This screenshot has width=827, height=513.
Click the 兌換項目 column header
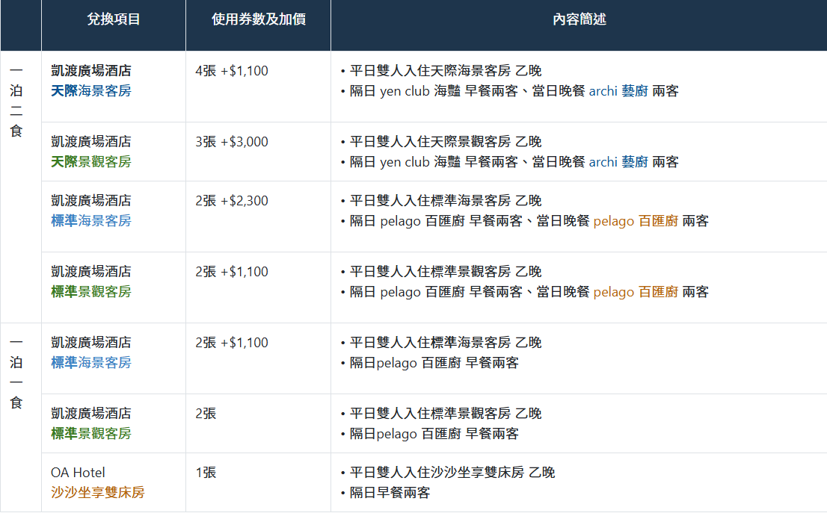[x=114, y=19]
